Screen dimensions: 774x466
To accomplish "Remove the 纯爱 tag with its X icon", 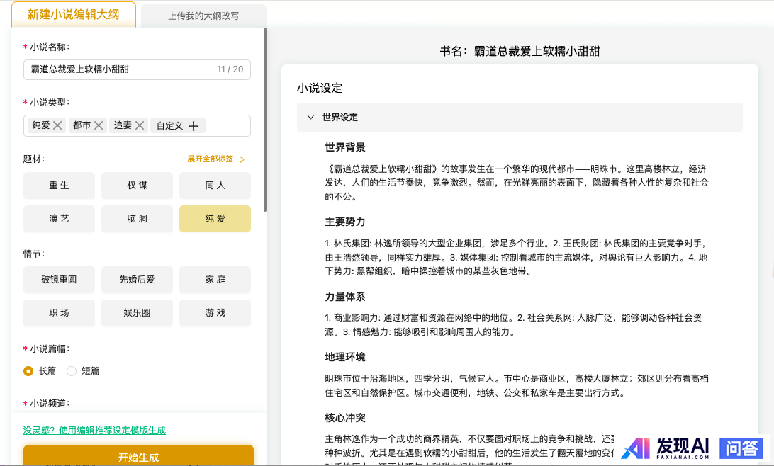I will click(x=58, y=125).
